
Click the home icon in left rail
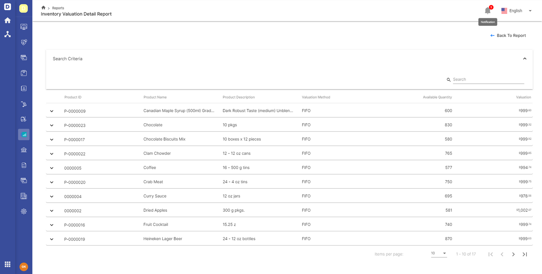pos(7,20)
